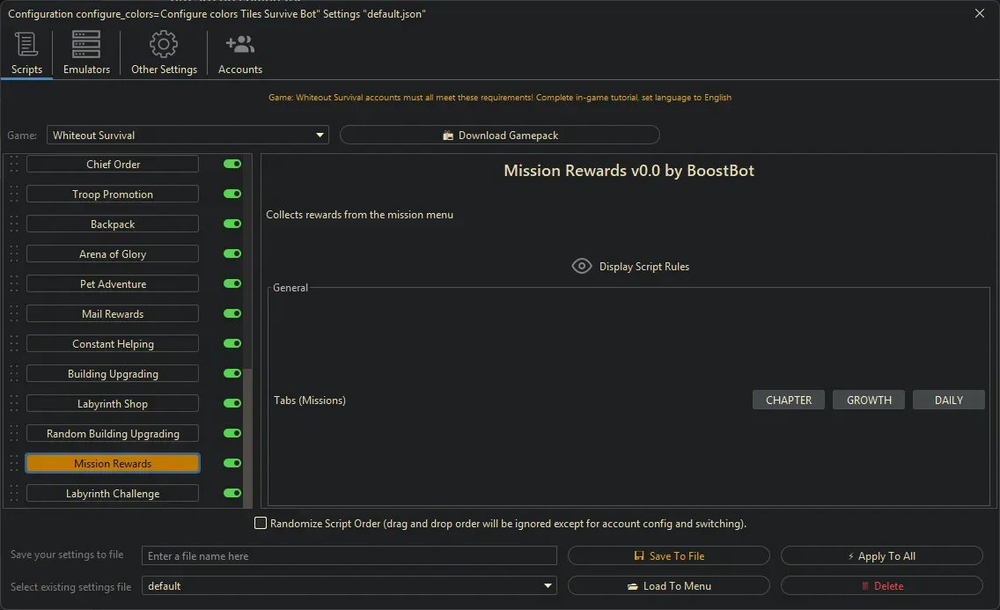This screenshot has height=610, width=1000.
Task: Open the Scripts tab icon
Action: click(x=26, y=44)
